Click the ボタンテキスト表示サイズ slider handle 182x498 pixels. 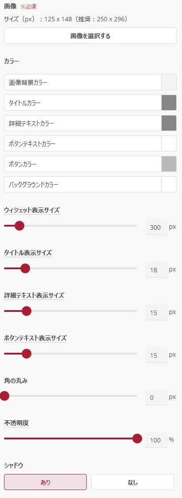pos(27,354)
